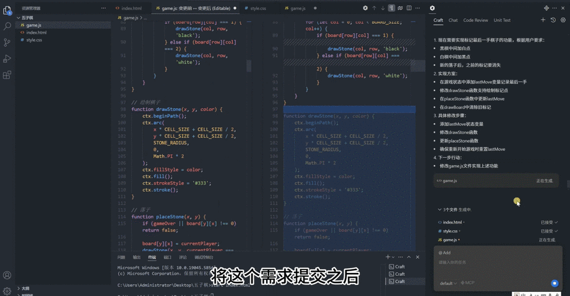The height and width of the screenshot is (296, 570).
Task: Open Run and Debug view
Action: pos(8,59)
